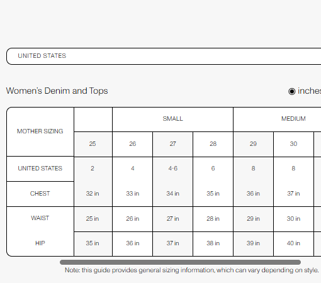Select size 26 cell
The height and width of the screenshot is (283, 321).
(133, 144)
